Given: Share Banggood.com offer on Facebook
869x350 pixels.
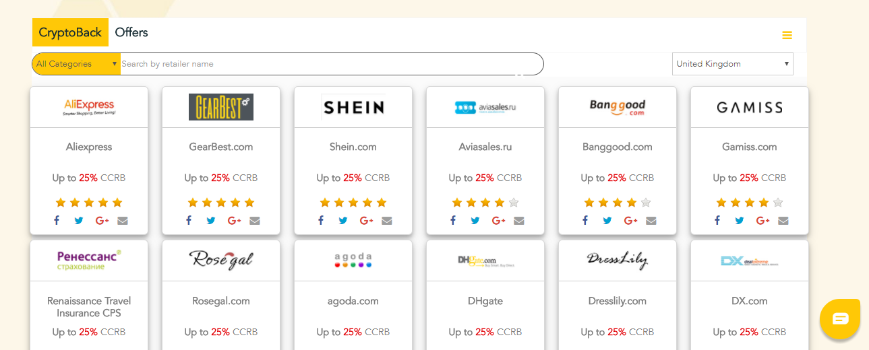Looking at the screenshot, I should [x=585, y=220].
